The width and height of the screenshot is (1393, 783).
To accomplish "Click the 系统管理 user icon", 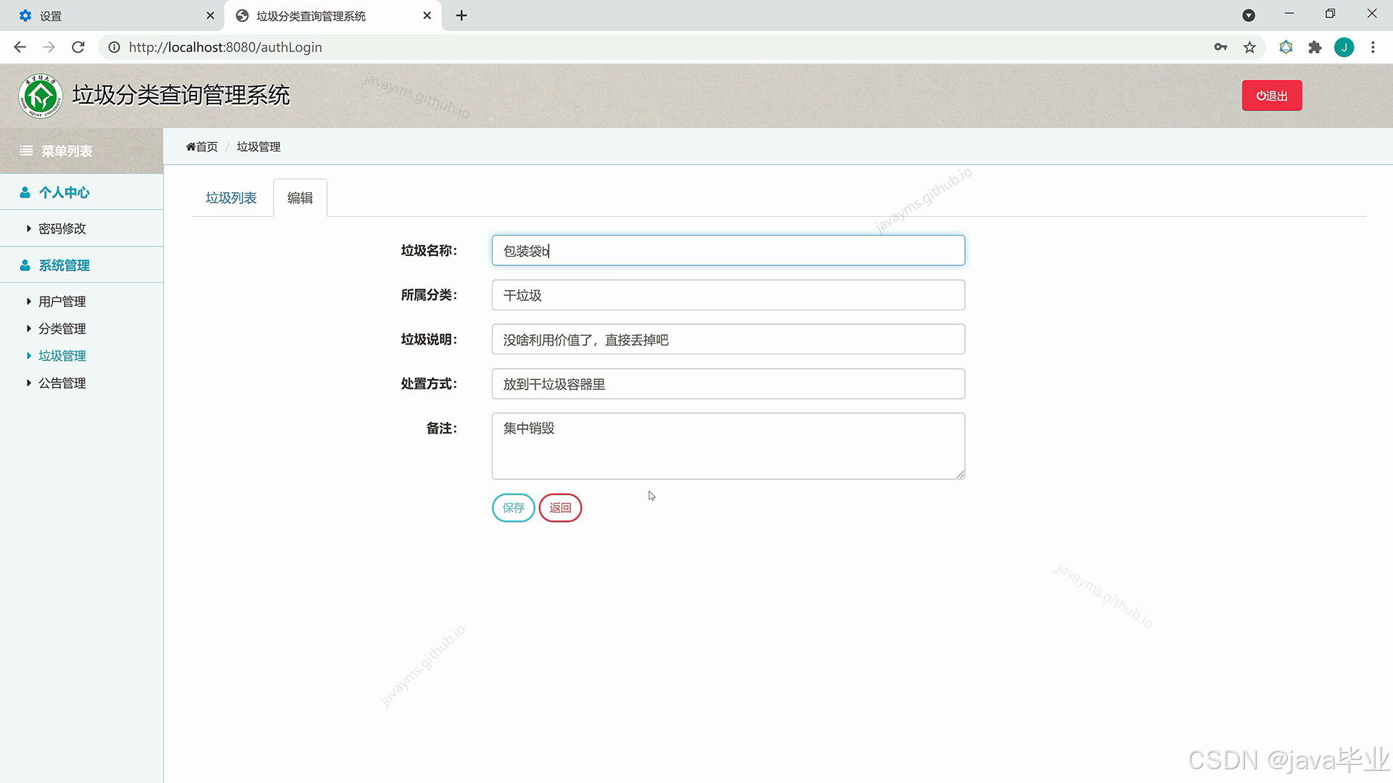I will pyautogui.click(x=25, y=265).
